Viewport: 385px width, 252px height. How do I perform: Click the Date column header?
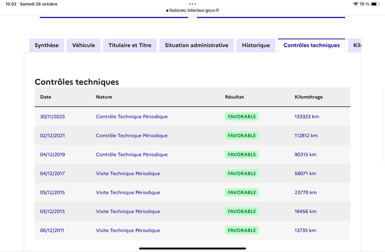(46, 97)
